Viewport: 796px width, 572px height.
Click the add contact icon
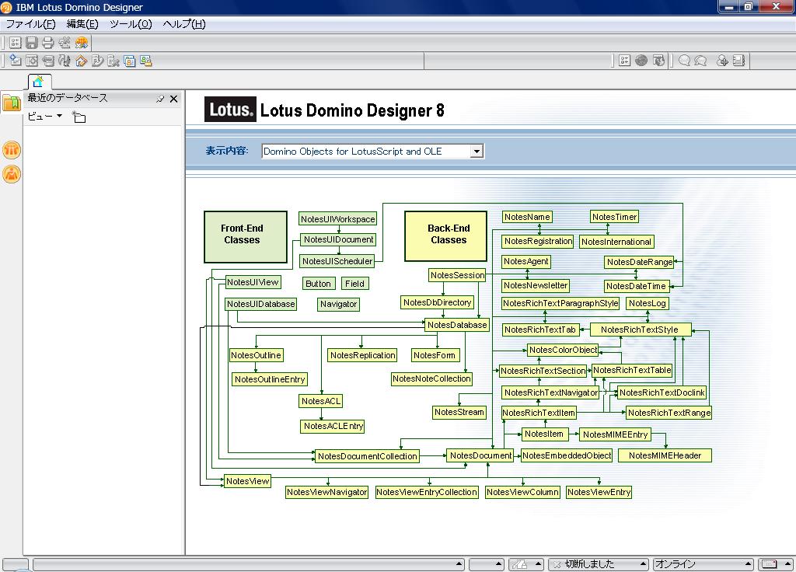(722, 61)
